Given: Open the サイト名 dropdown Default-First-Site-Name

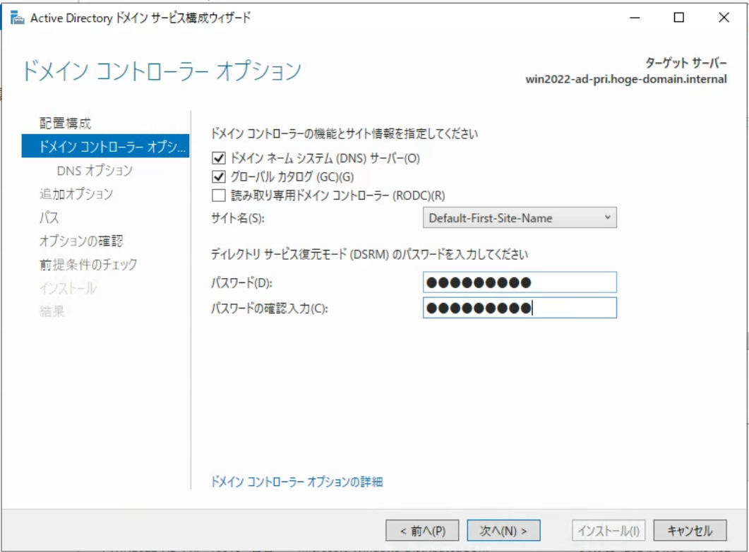Looking at the screenshot, I should pyautogui.click(x=520, y=217).
